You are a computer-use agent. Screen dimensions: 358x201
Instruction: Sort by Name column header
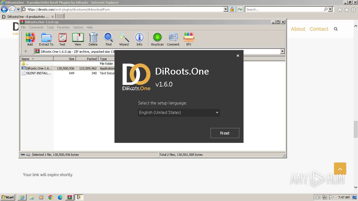pos(37,59)
